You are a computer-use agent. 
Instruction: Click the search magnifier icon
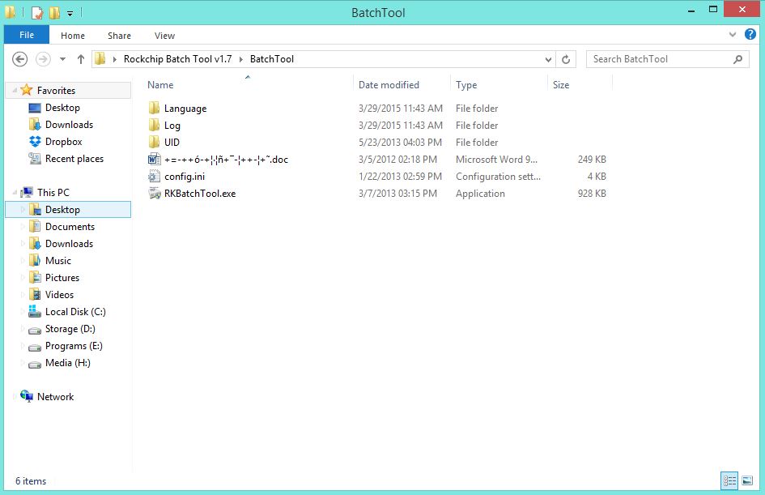[x=737, y=59]
